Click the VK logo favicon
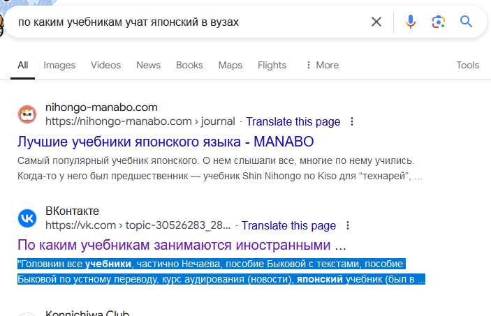This screenshot has height=316, width=491. pyautogui.click(x=27, y=218)
